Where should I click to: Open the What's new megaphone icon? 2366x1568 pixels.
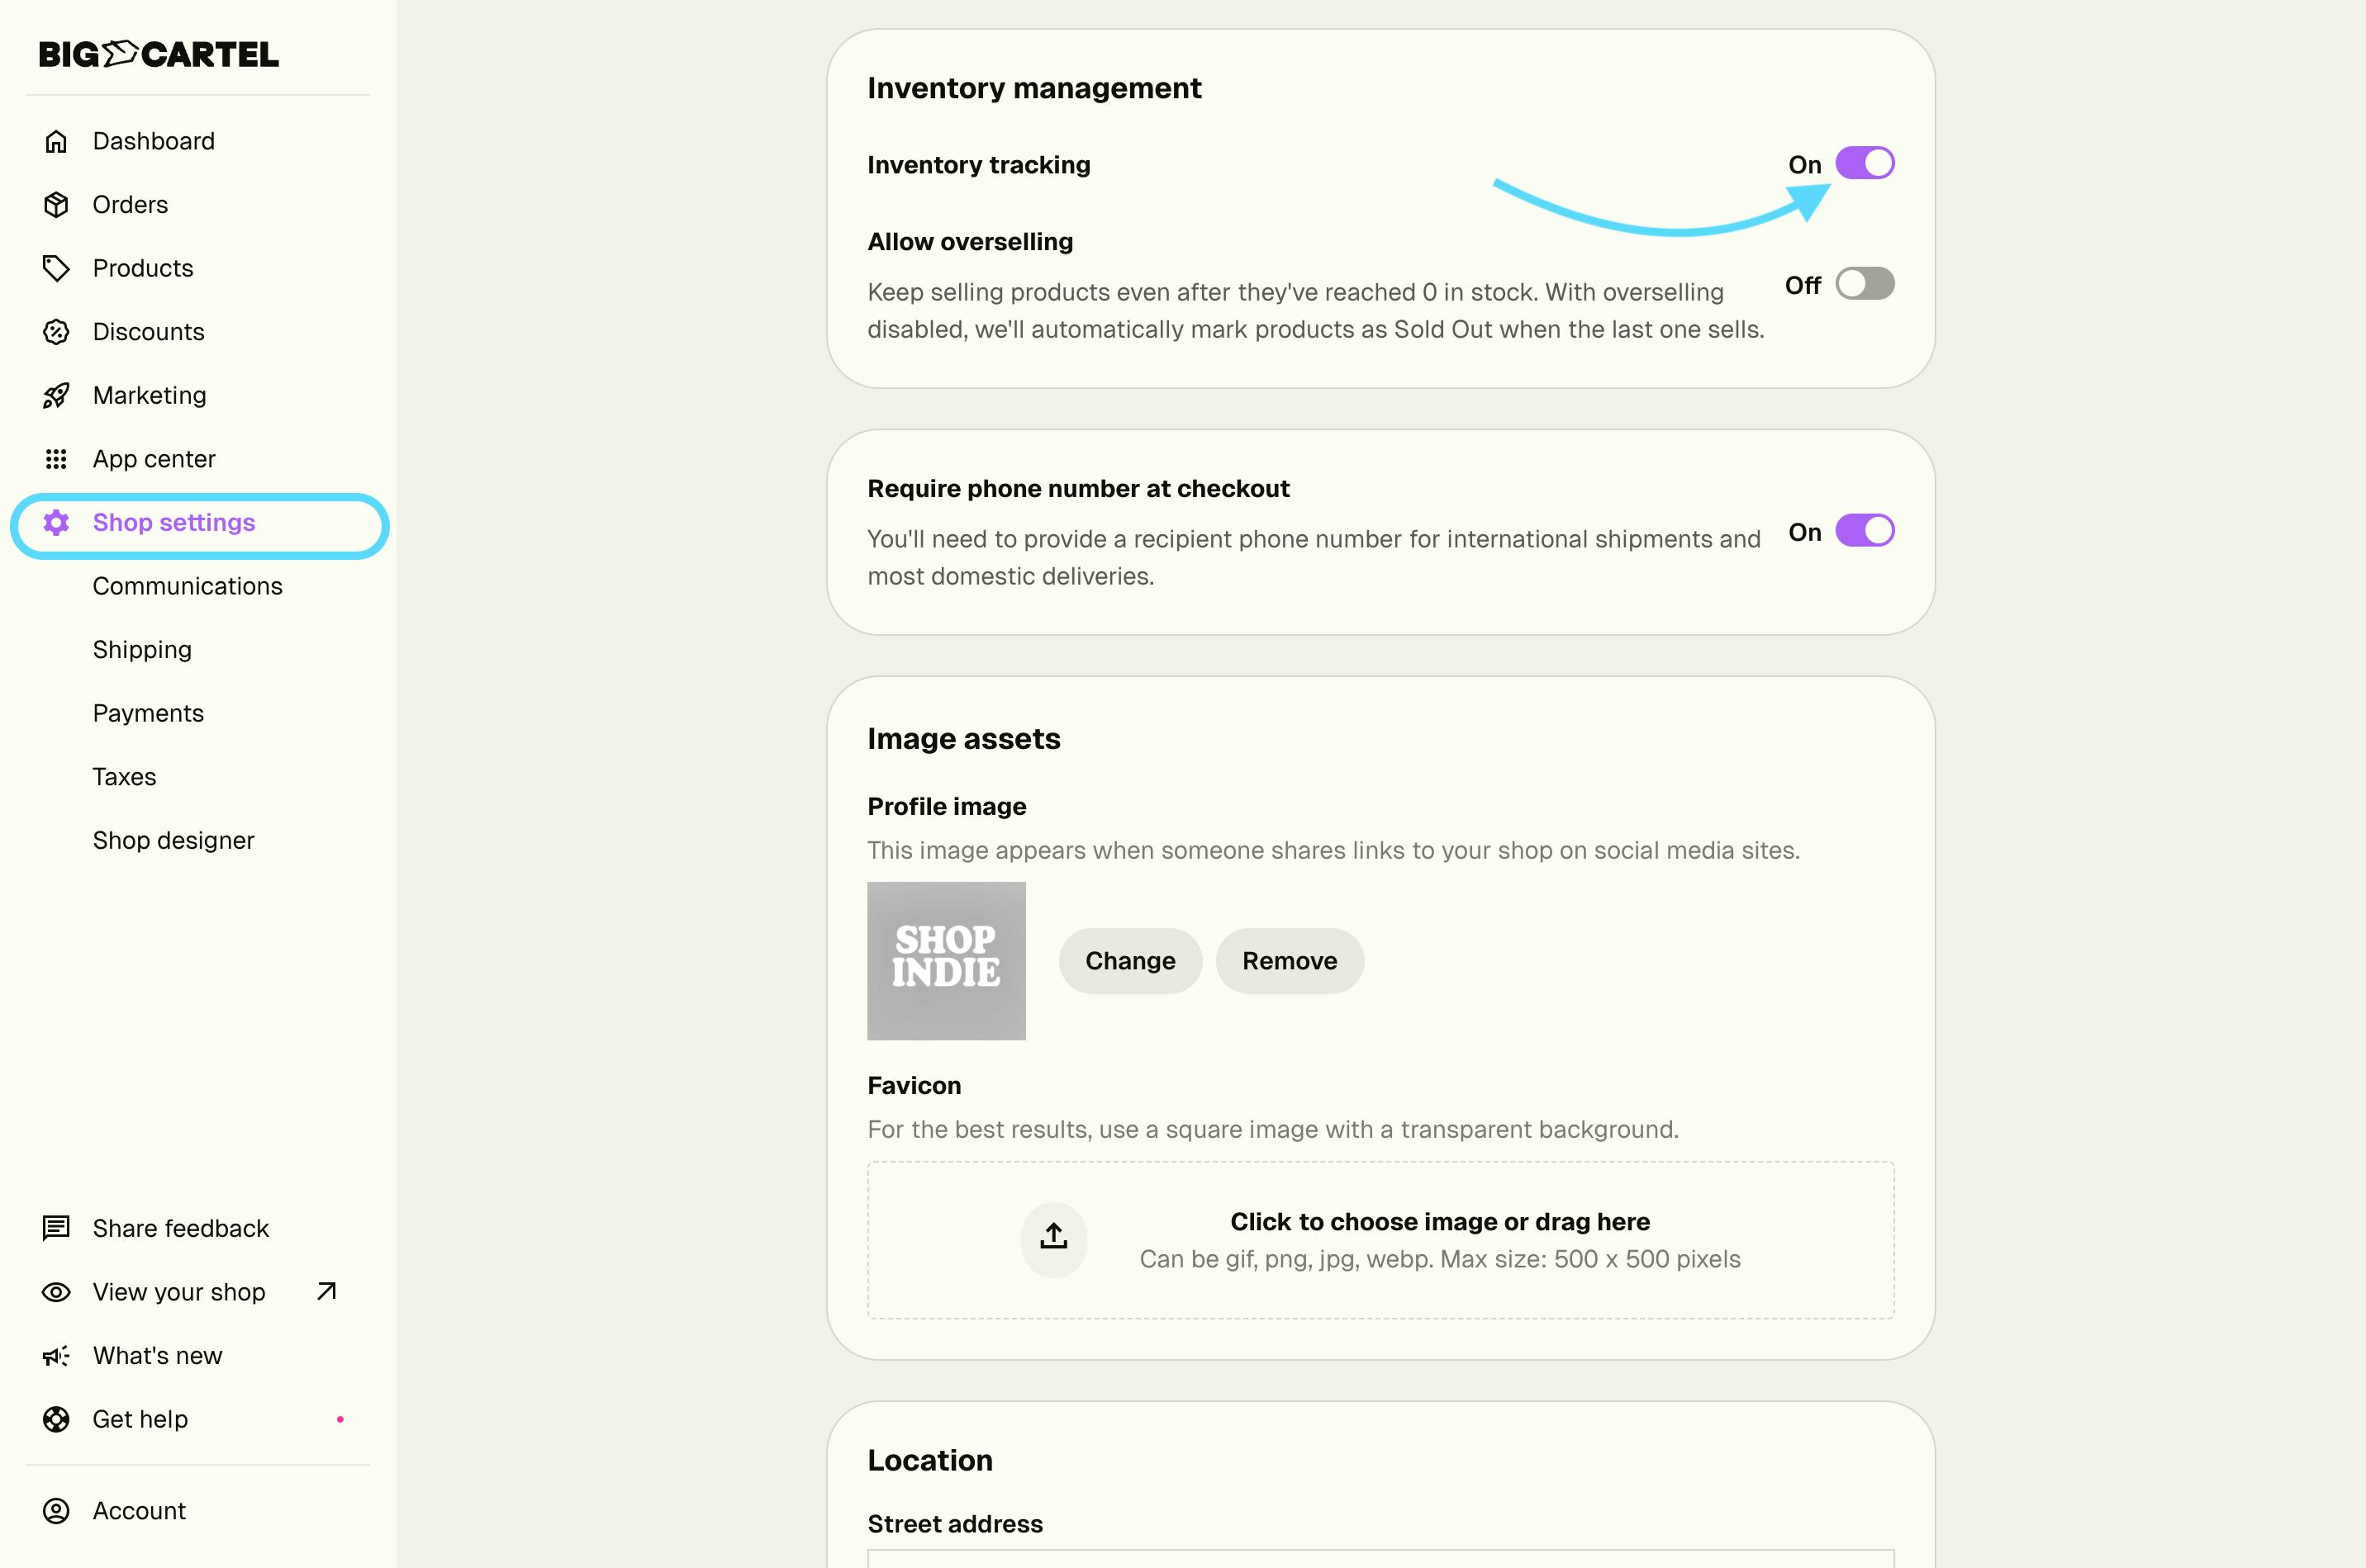(x=56, y=1356)
